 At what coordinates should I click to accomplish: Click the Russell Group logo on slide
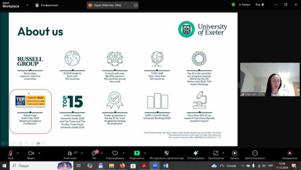pos(30,61)
